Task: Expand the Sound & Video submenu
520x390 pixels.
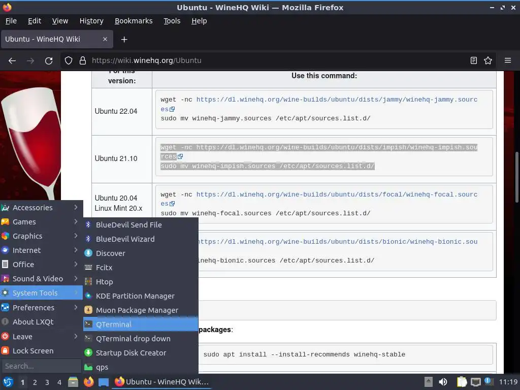Action: point(41,279)
